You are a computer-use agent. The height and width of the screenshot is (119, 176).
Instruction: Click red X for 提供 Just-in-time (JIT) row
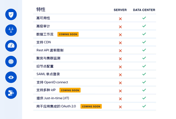coord(120,99)
